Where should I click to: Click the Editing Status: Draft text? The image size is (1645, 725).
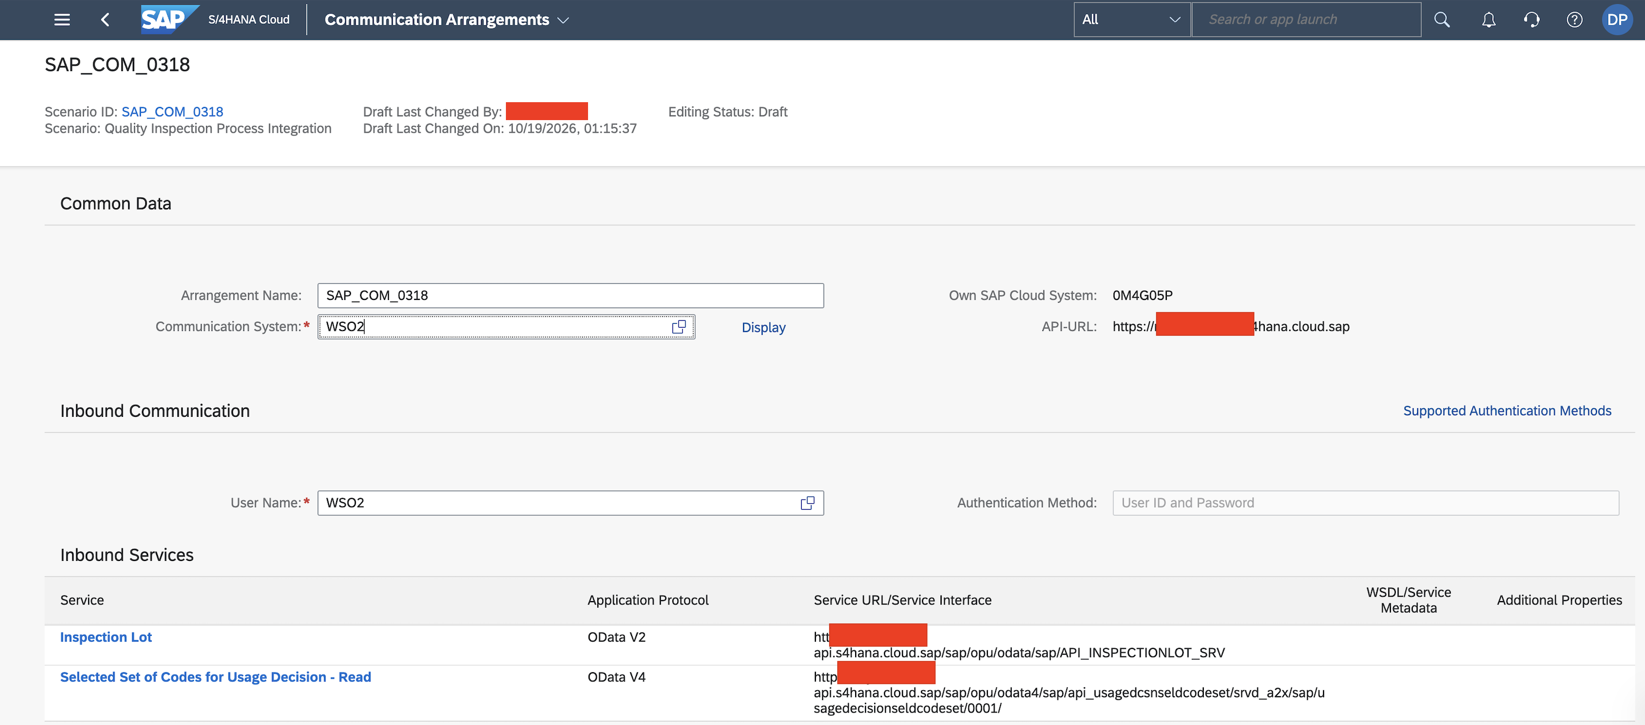click(727, 112)
